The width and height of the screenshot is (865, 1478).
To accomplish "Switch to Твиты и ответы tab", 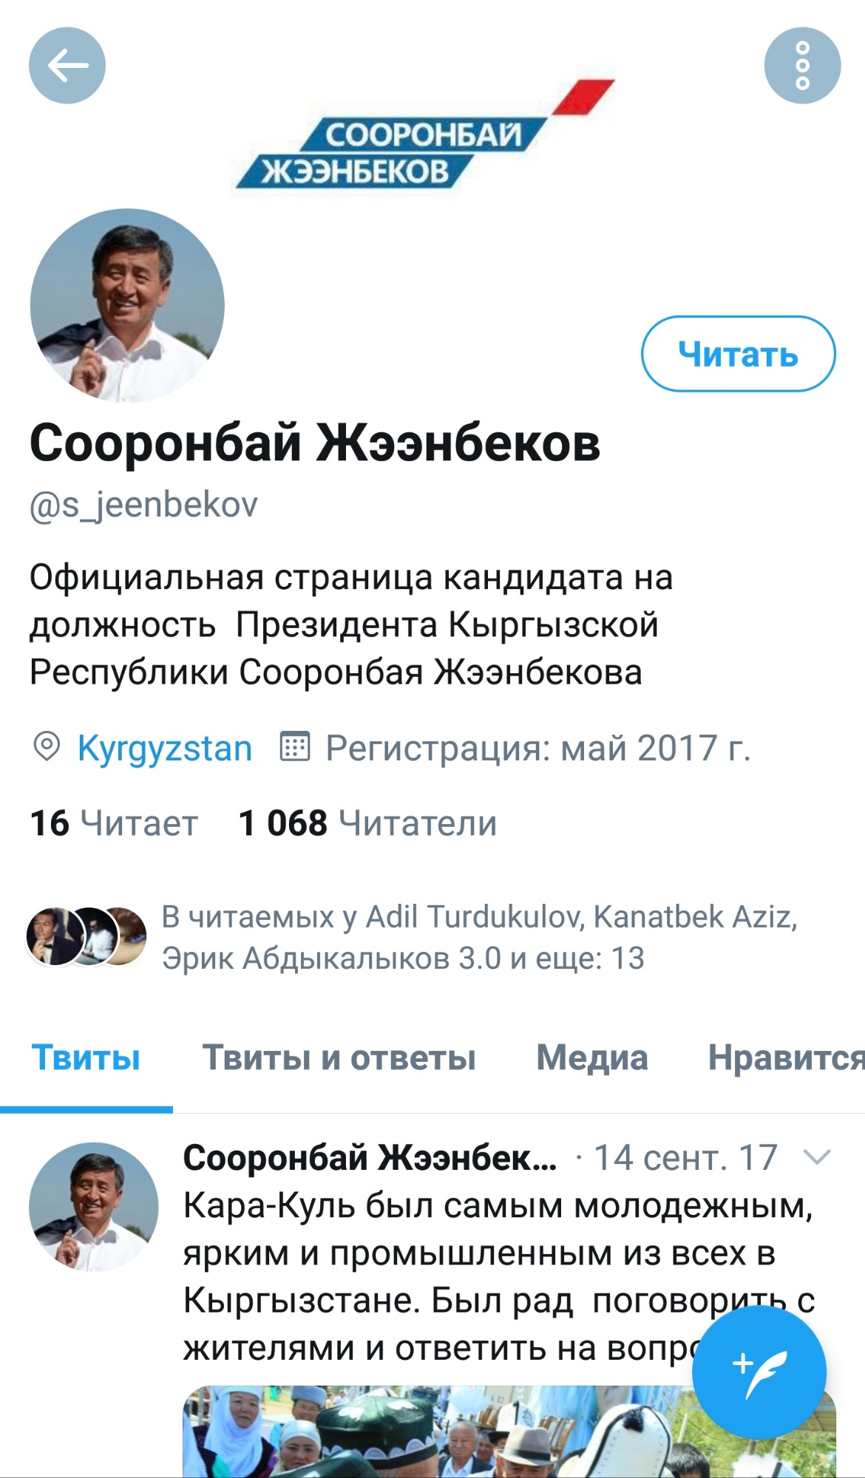I will click(x=339, y=1058).
